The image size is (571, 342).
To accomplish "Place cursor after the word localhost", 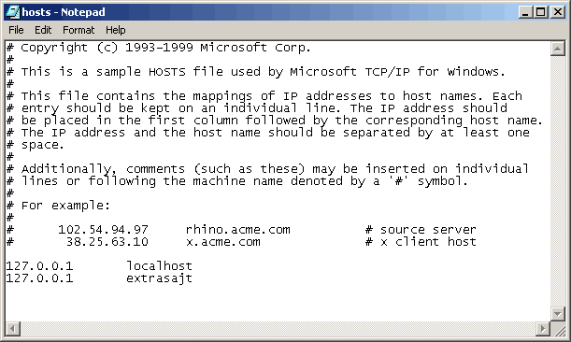I will 193,266.
